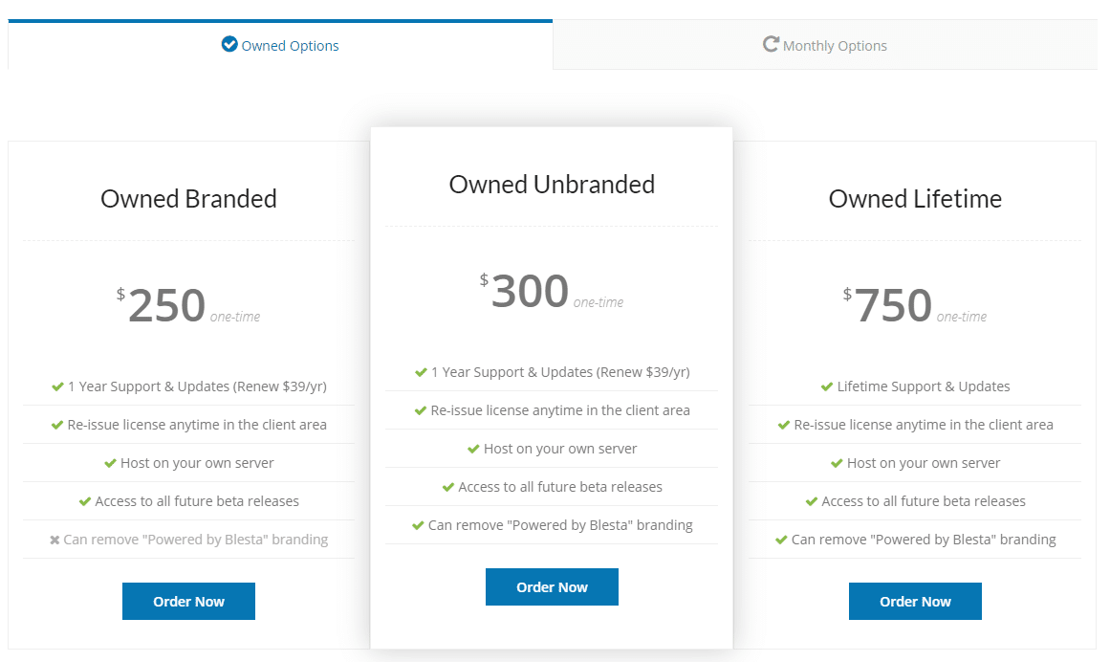
Task: Click check beside Owned Branded host on server
Action: pyautogui.click(x=111, y=463)
